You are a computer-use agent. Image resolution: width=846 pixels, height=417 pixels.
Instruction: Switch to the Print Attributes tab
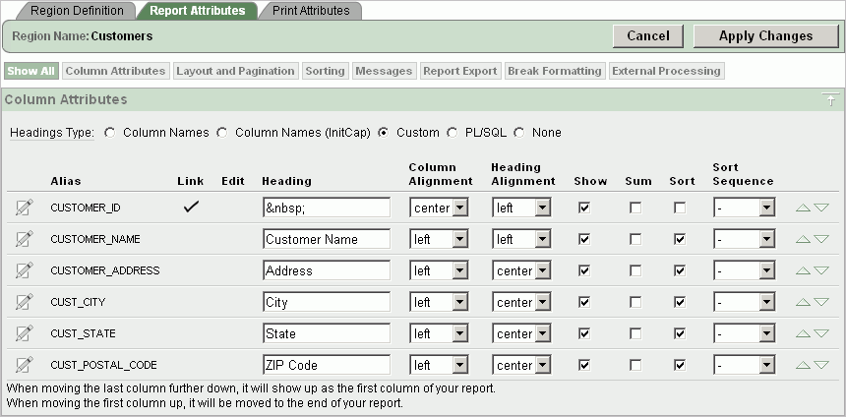(x=310, y=11)
